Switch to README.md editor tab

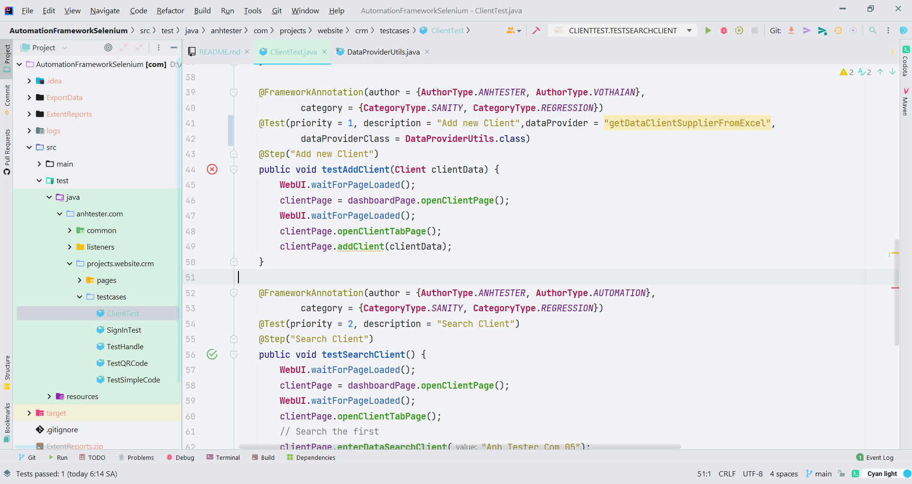(x=219, y=52)
